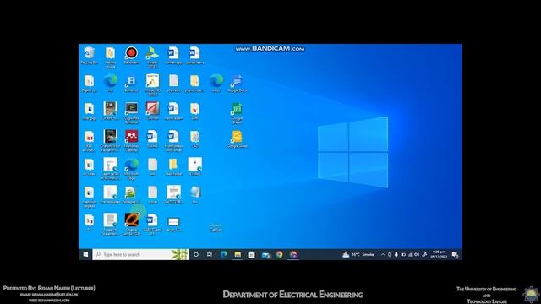Image resolution: width=541 pixels, height=304 pixels.
Task: Select the Vivado HLS desktop shortcut
Action: pos(152,84)
